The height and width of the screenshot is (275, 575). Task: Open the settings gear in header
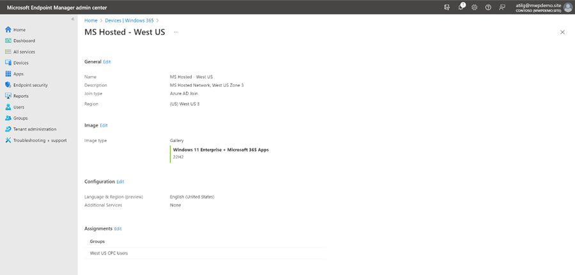[x=475, y=7]
